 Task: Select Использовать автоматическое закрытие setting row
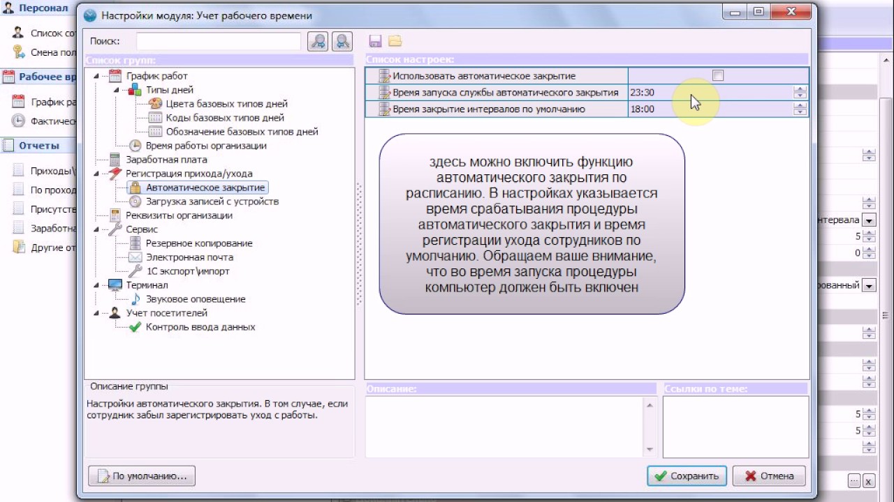click(x=587, y=76)
